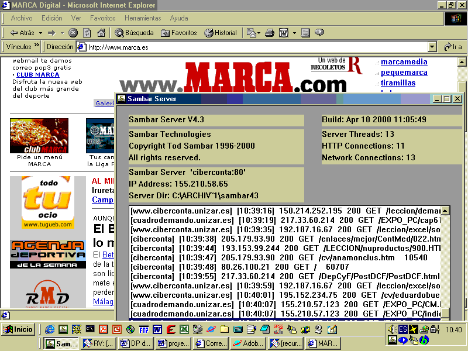Open the Ayuda menu

(179, 18)
